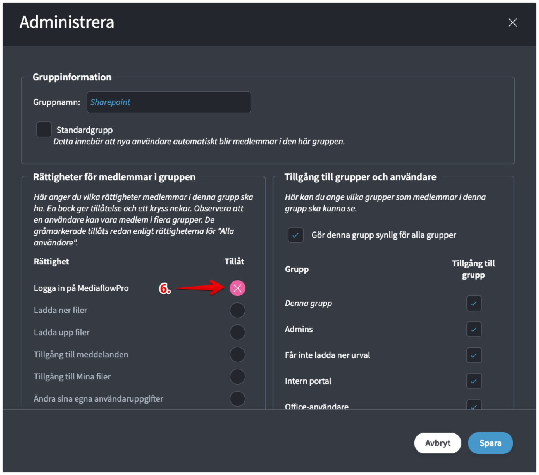Click the Rättighet column header
Screen dimensions: 539x475
pos(51,262)
